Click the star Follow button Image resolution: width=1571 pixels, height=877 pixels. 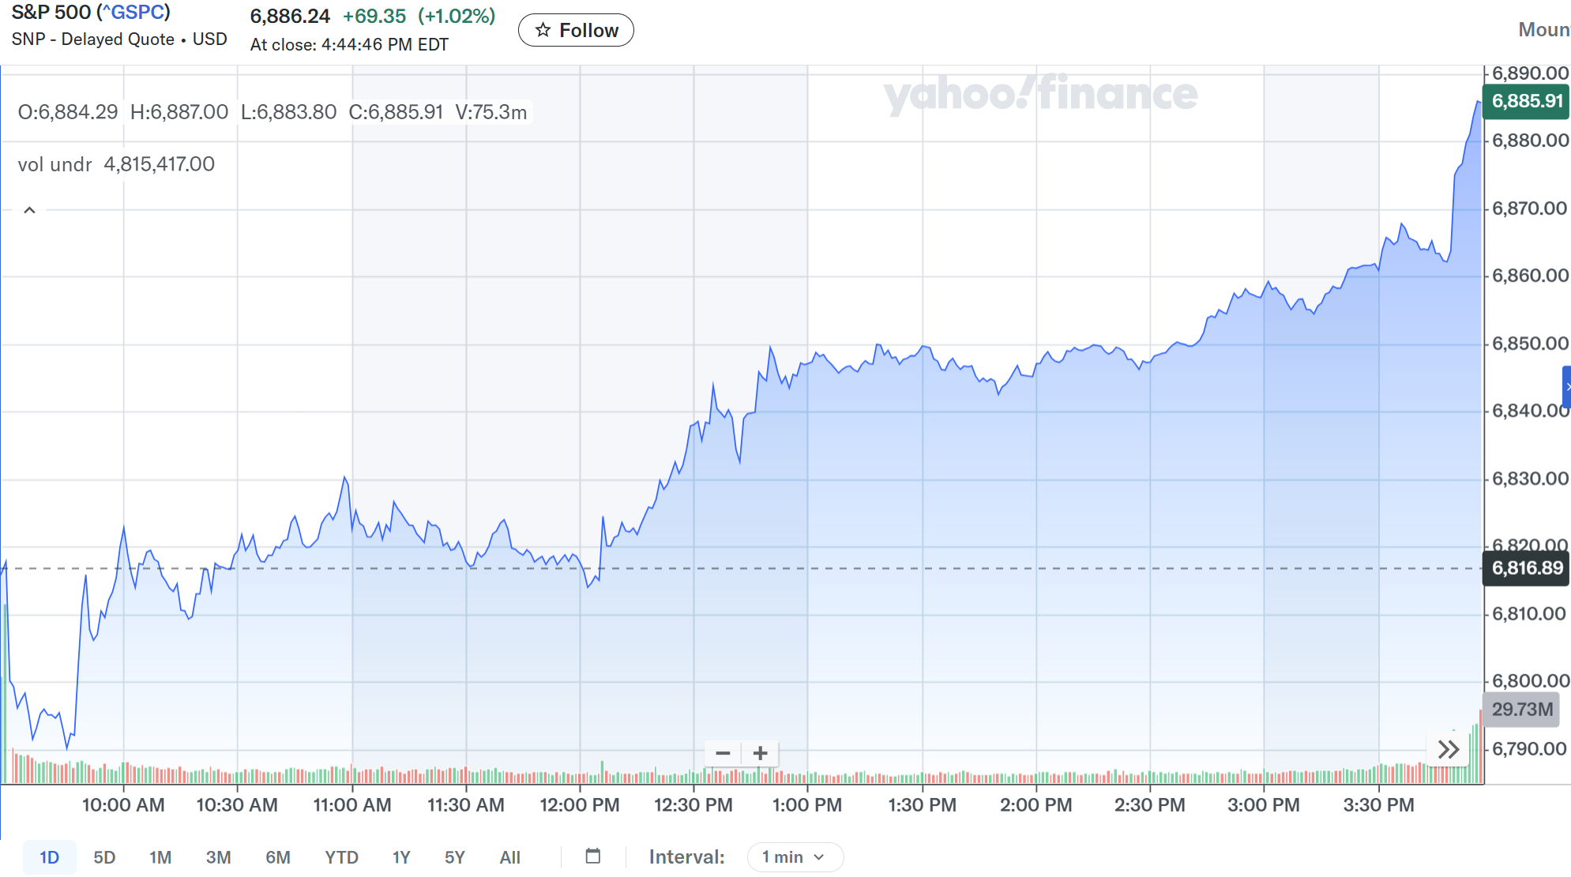click(x=576, y=30)
